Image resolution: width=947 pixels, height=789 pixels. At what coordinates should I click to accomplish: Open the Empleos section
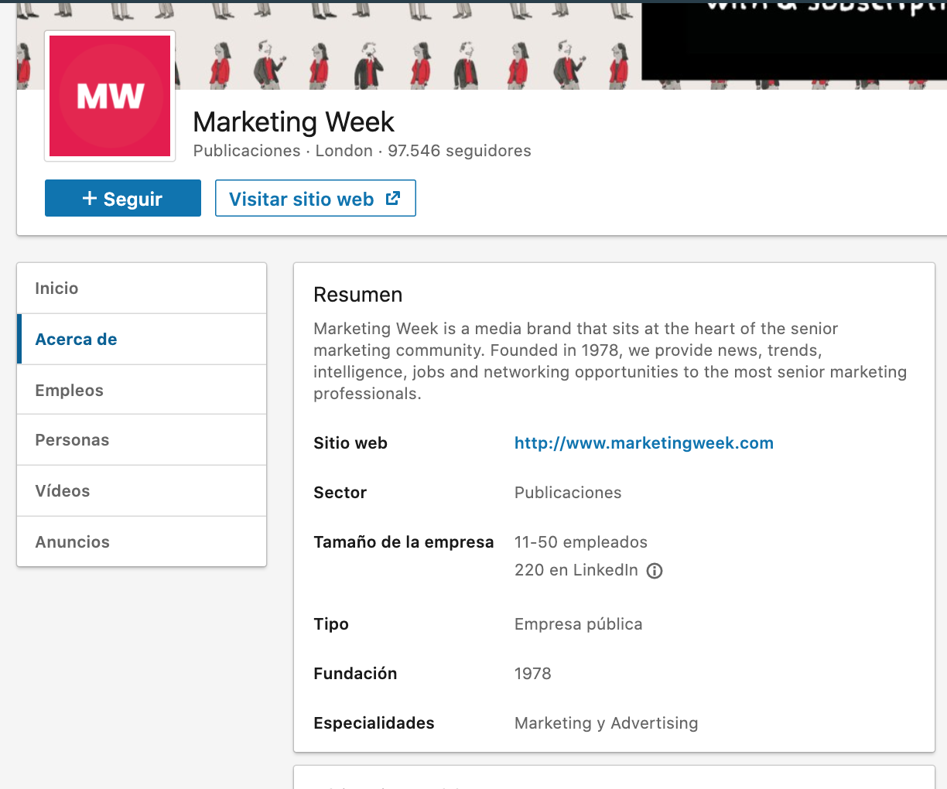(142, 390)
